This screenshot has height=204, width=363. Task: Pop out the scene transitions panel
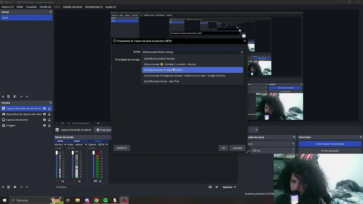[x=294, y=137]
